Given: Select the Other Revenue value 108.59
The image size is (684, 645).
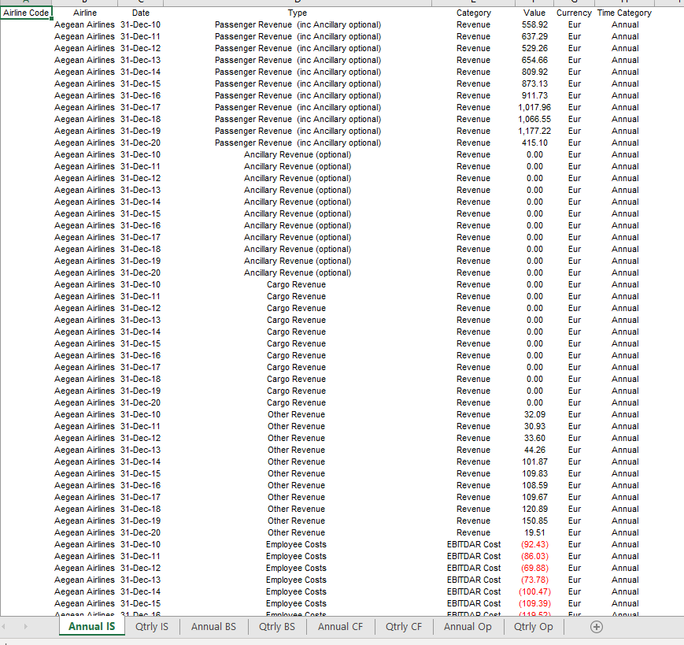Looking at the screenshot, I should (534, 485).
